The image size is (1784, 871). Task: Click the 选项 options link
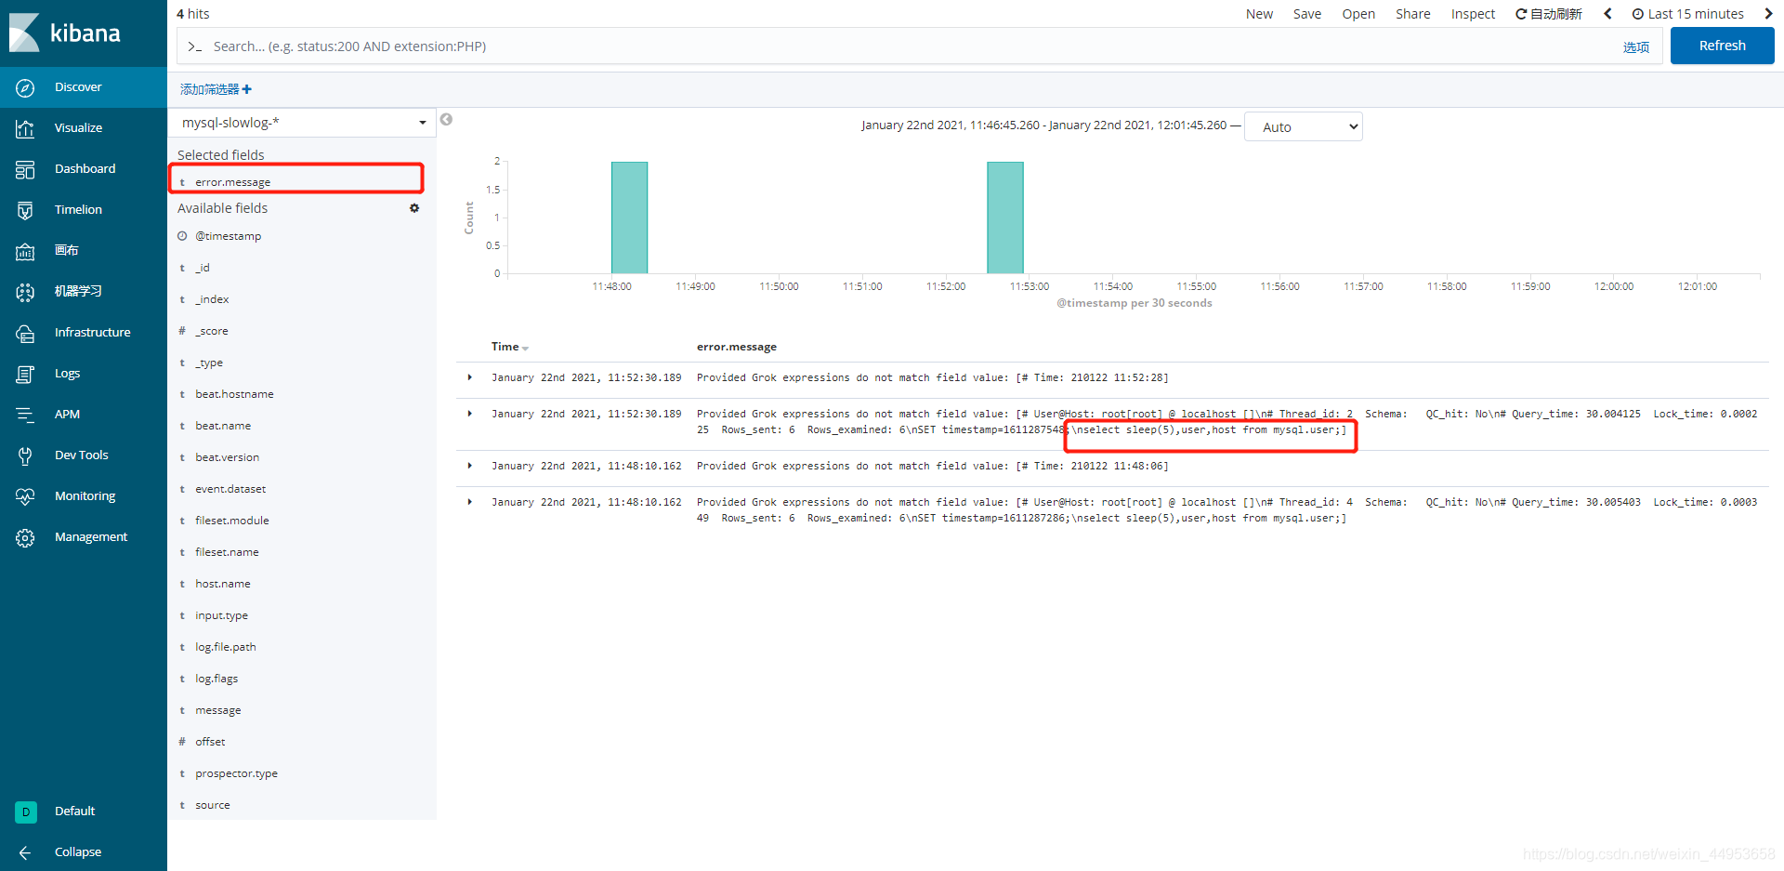(x=1636, y=47)
